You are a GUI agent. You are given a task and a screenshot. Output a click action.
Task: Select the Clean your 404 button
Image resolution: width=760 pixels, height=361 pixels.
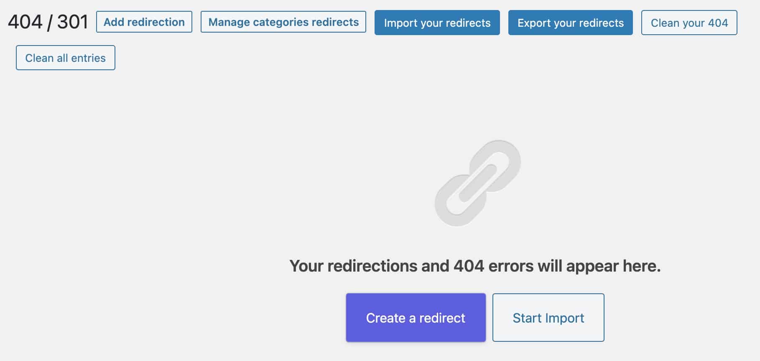pos(689,23)
